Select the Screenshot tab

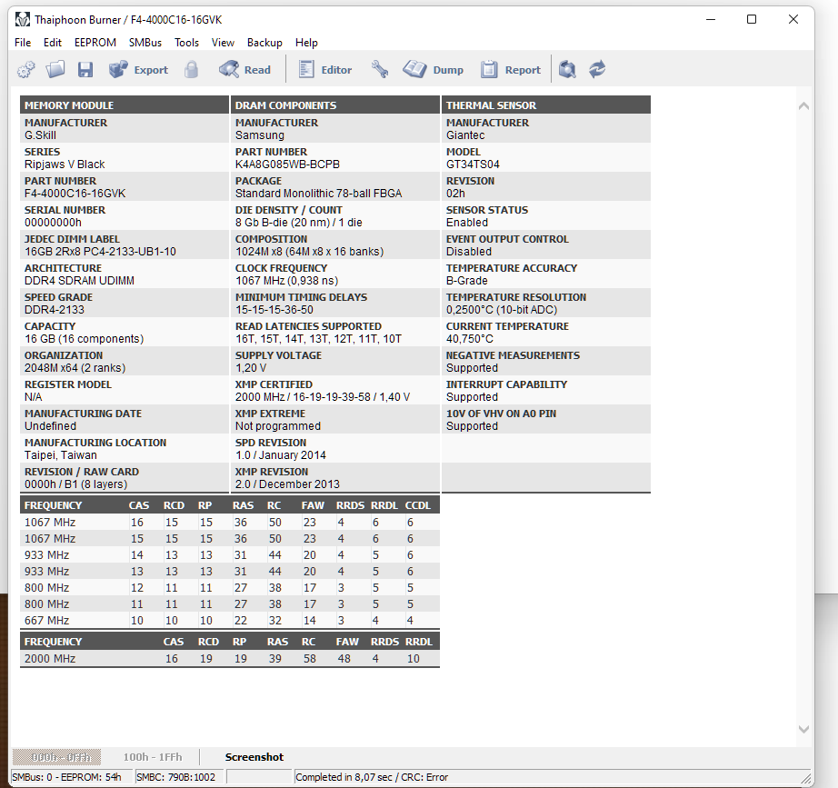(x=254, y=757)
